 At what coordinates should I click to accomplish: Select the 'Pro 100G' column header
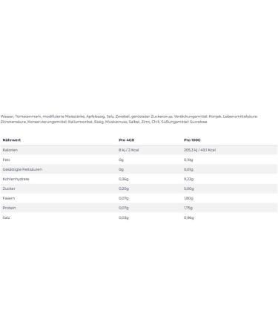[192, 140]
